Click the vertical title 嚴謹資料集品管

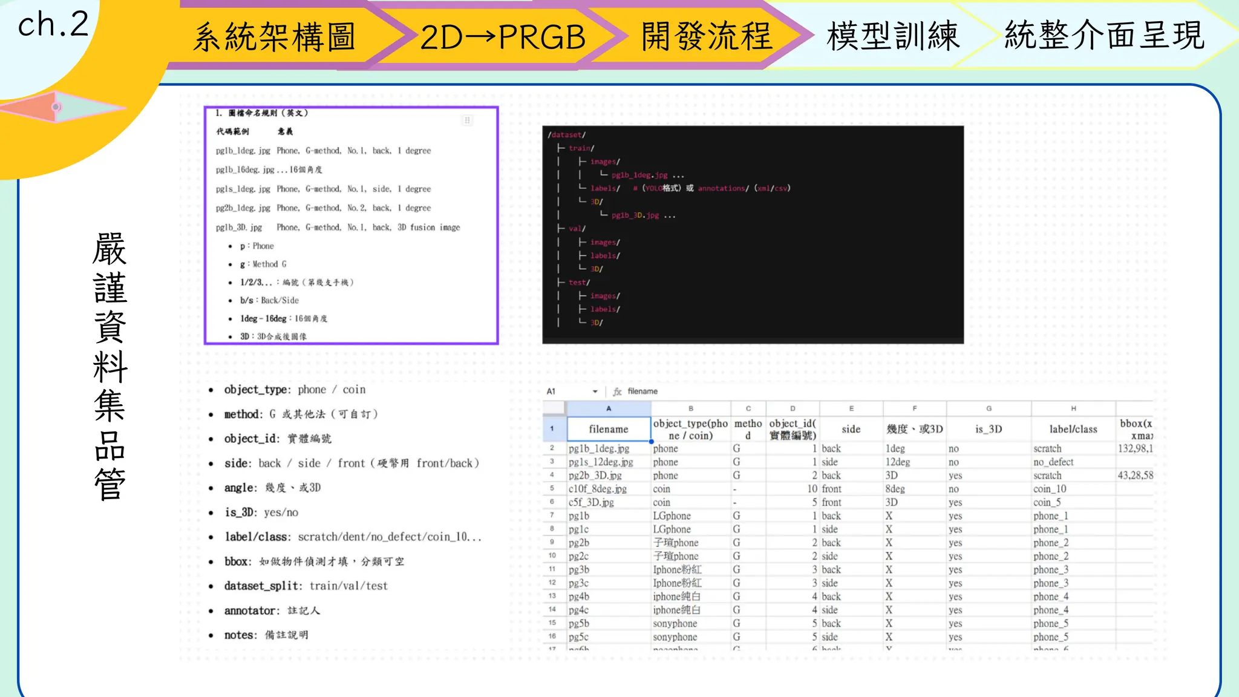pyautogui.click(x=110, y=367)
